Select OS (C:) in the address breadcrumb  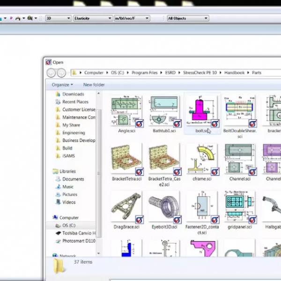point(118,73)
